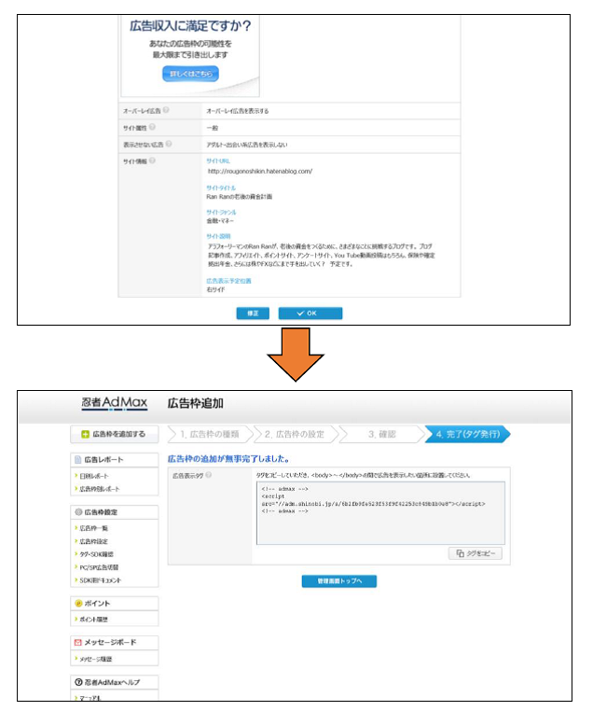Viewport: 593px width, 725px height.
Task: Click the 広告収入に満足ですか? ad banner
Action: tap(190, 55)
